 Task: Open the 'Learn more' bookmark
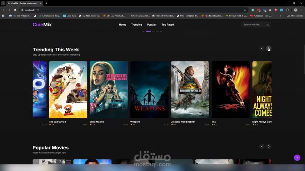point(70,16)
